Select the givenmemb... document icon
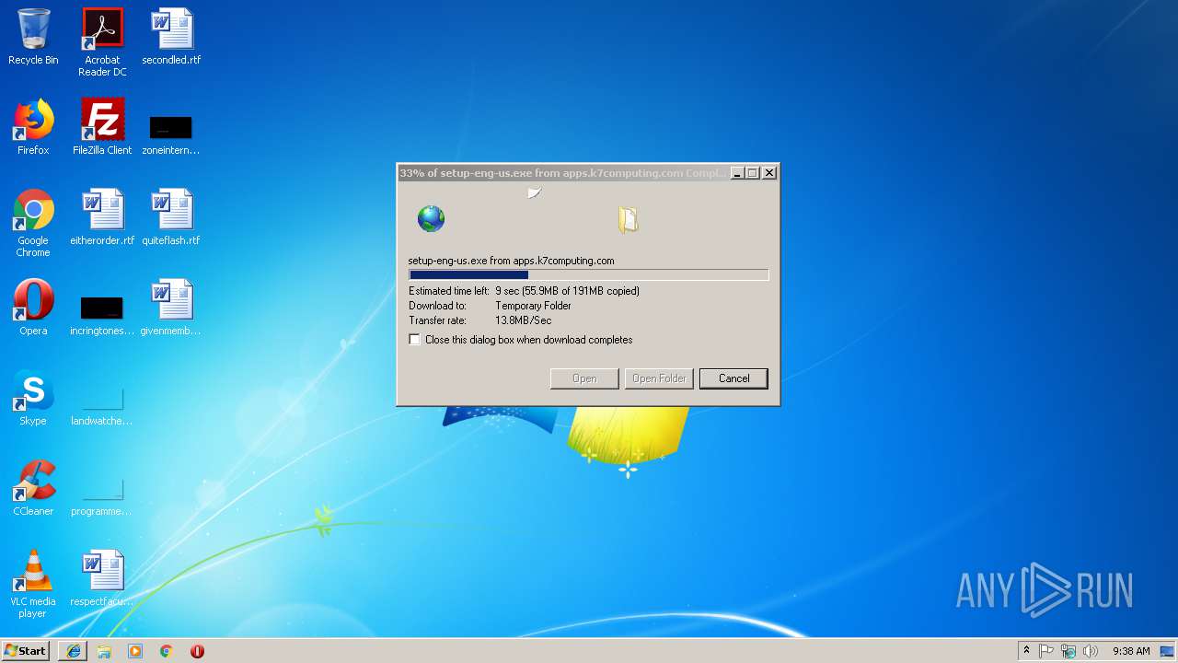 (171, 308)
